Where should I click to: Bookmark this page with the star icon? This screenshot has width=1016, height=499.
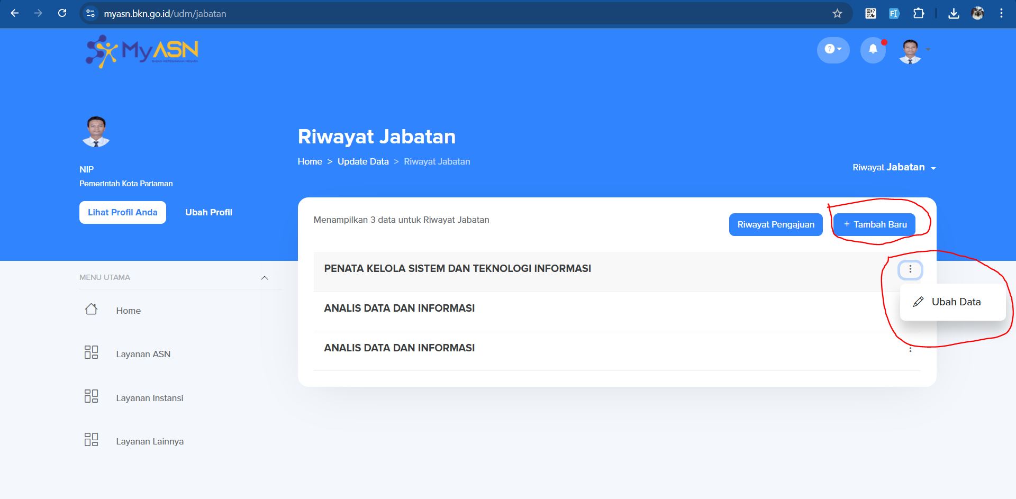point(837,14)
